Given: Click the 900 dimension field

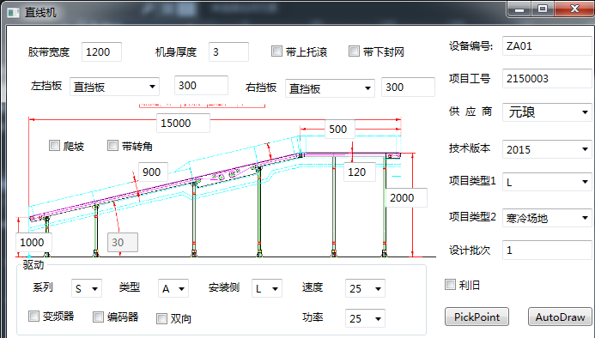Looking at the screenshot, I should pyautogui.click(x=153, y=172).
